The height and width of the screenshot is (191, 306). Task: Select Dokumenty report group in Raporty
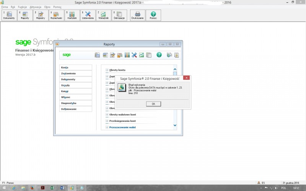pyautogui.click(x=76, y=79)
